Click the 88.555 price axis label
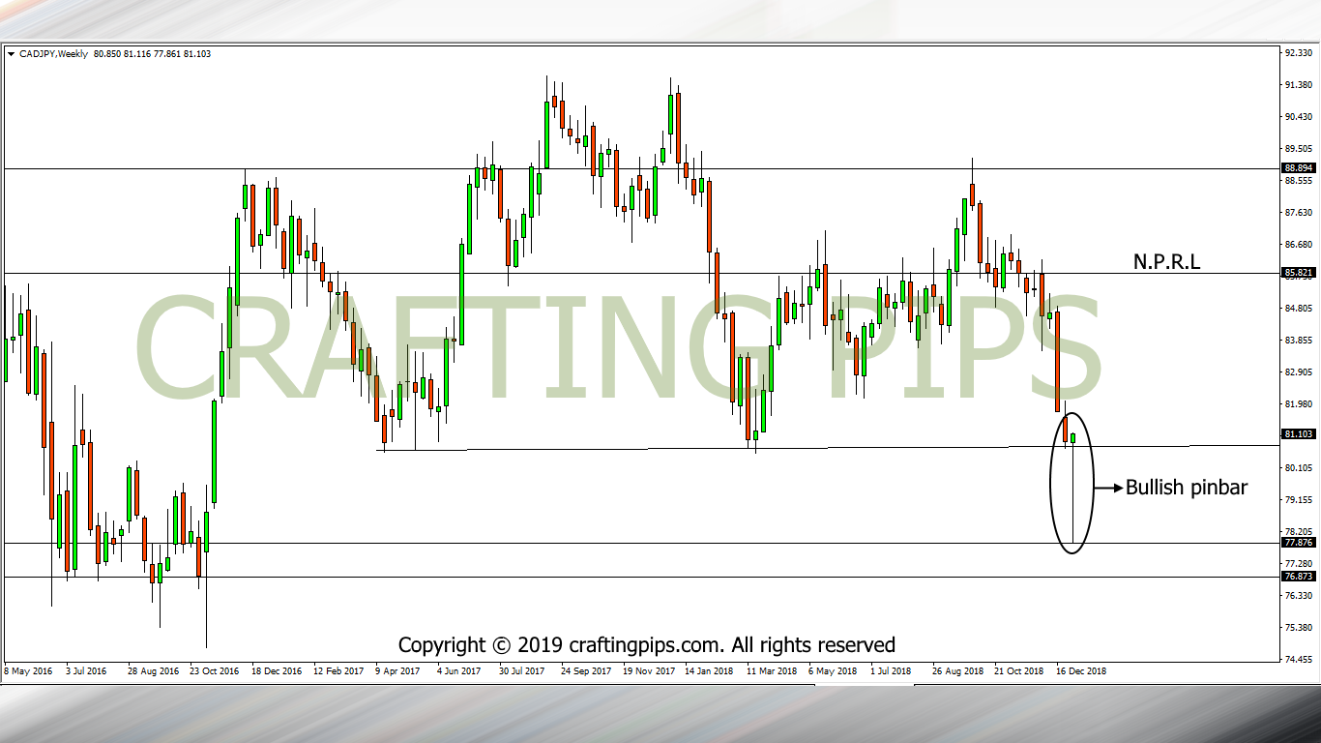This screenshot has width=1321, height=743. (x=1298, y=181)
